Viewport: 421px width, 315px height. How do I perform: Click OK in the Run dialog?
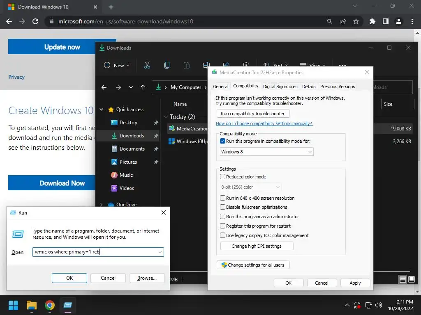click(x=69, y=278)
